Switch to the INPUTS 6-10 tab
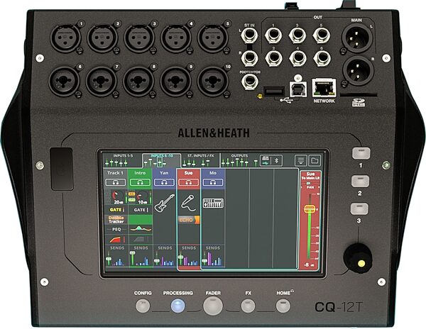 coord(162,160)
